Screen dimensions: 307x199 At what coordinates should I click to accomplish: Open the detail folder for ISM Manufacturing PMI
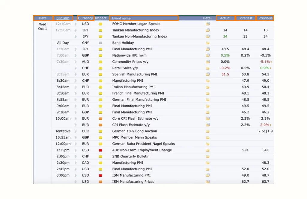(208, 175)
